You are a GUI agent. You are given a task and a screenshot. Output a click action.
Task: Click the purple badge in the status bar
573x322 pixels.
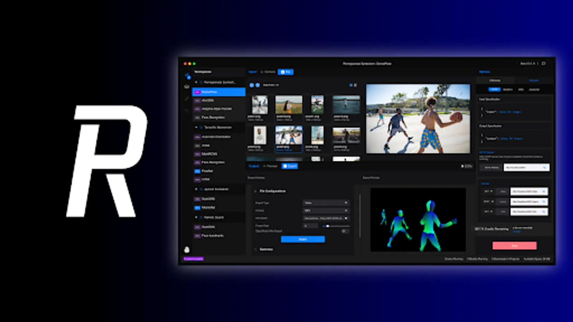pos(193,259)
